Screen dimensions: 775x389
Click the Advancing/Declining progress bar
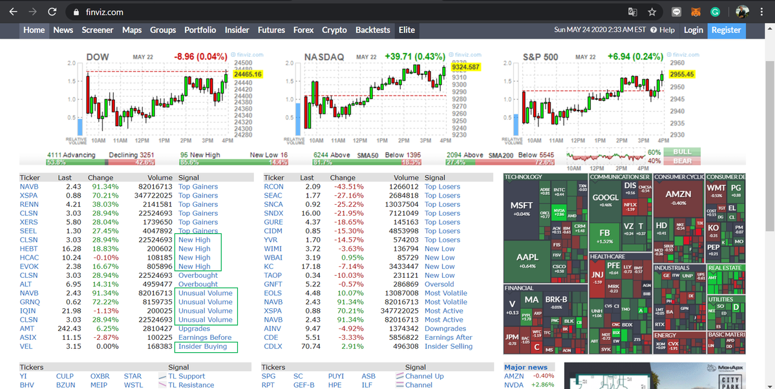(100, 162)
